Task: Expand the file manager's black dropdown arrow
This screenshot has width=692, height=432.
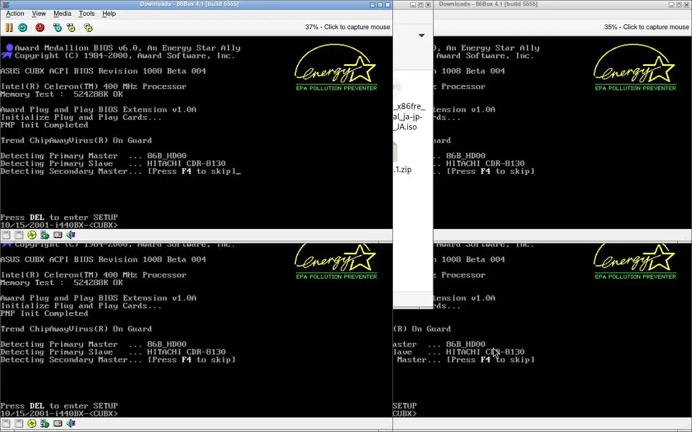Action: [422, 36]
